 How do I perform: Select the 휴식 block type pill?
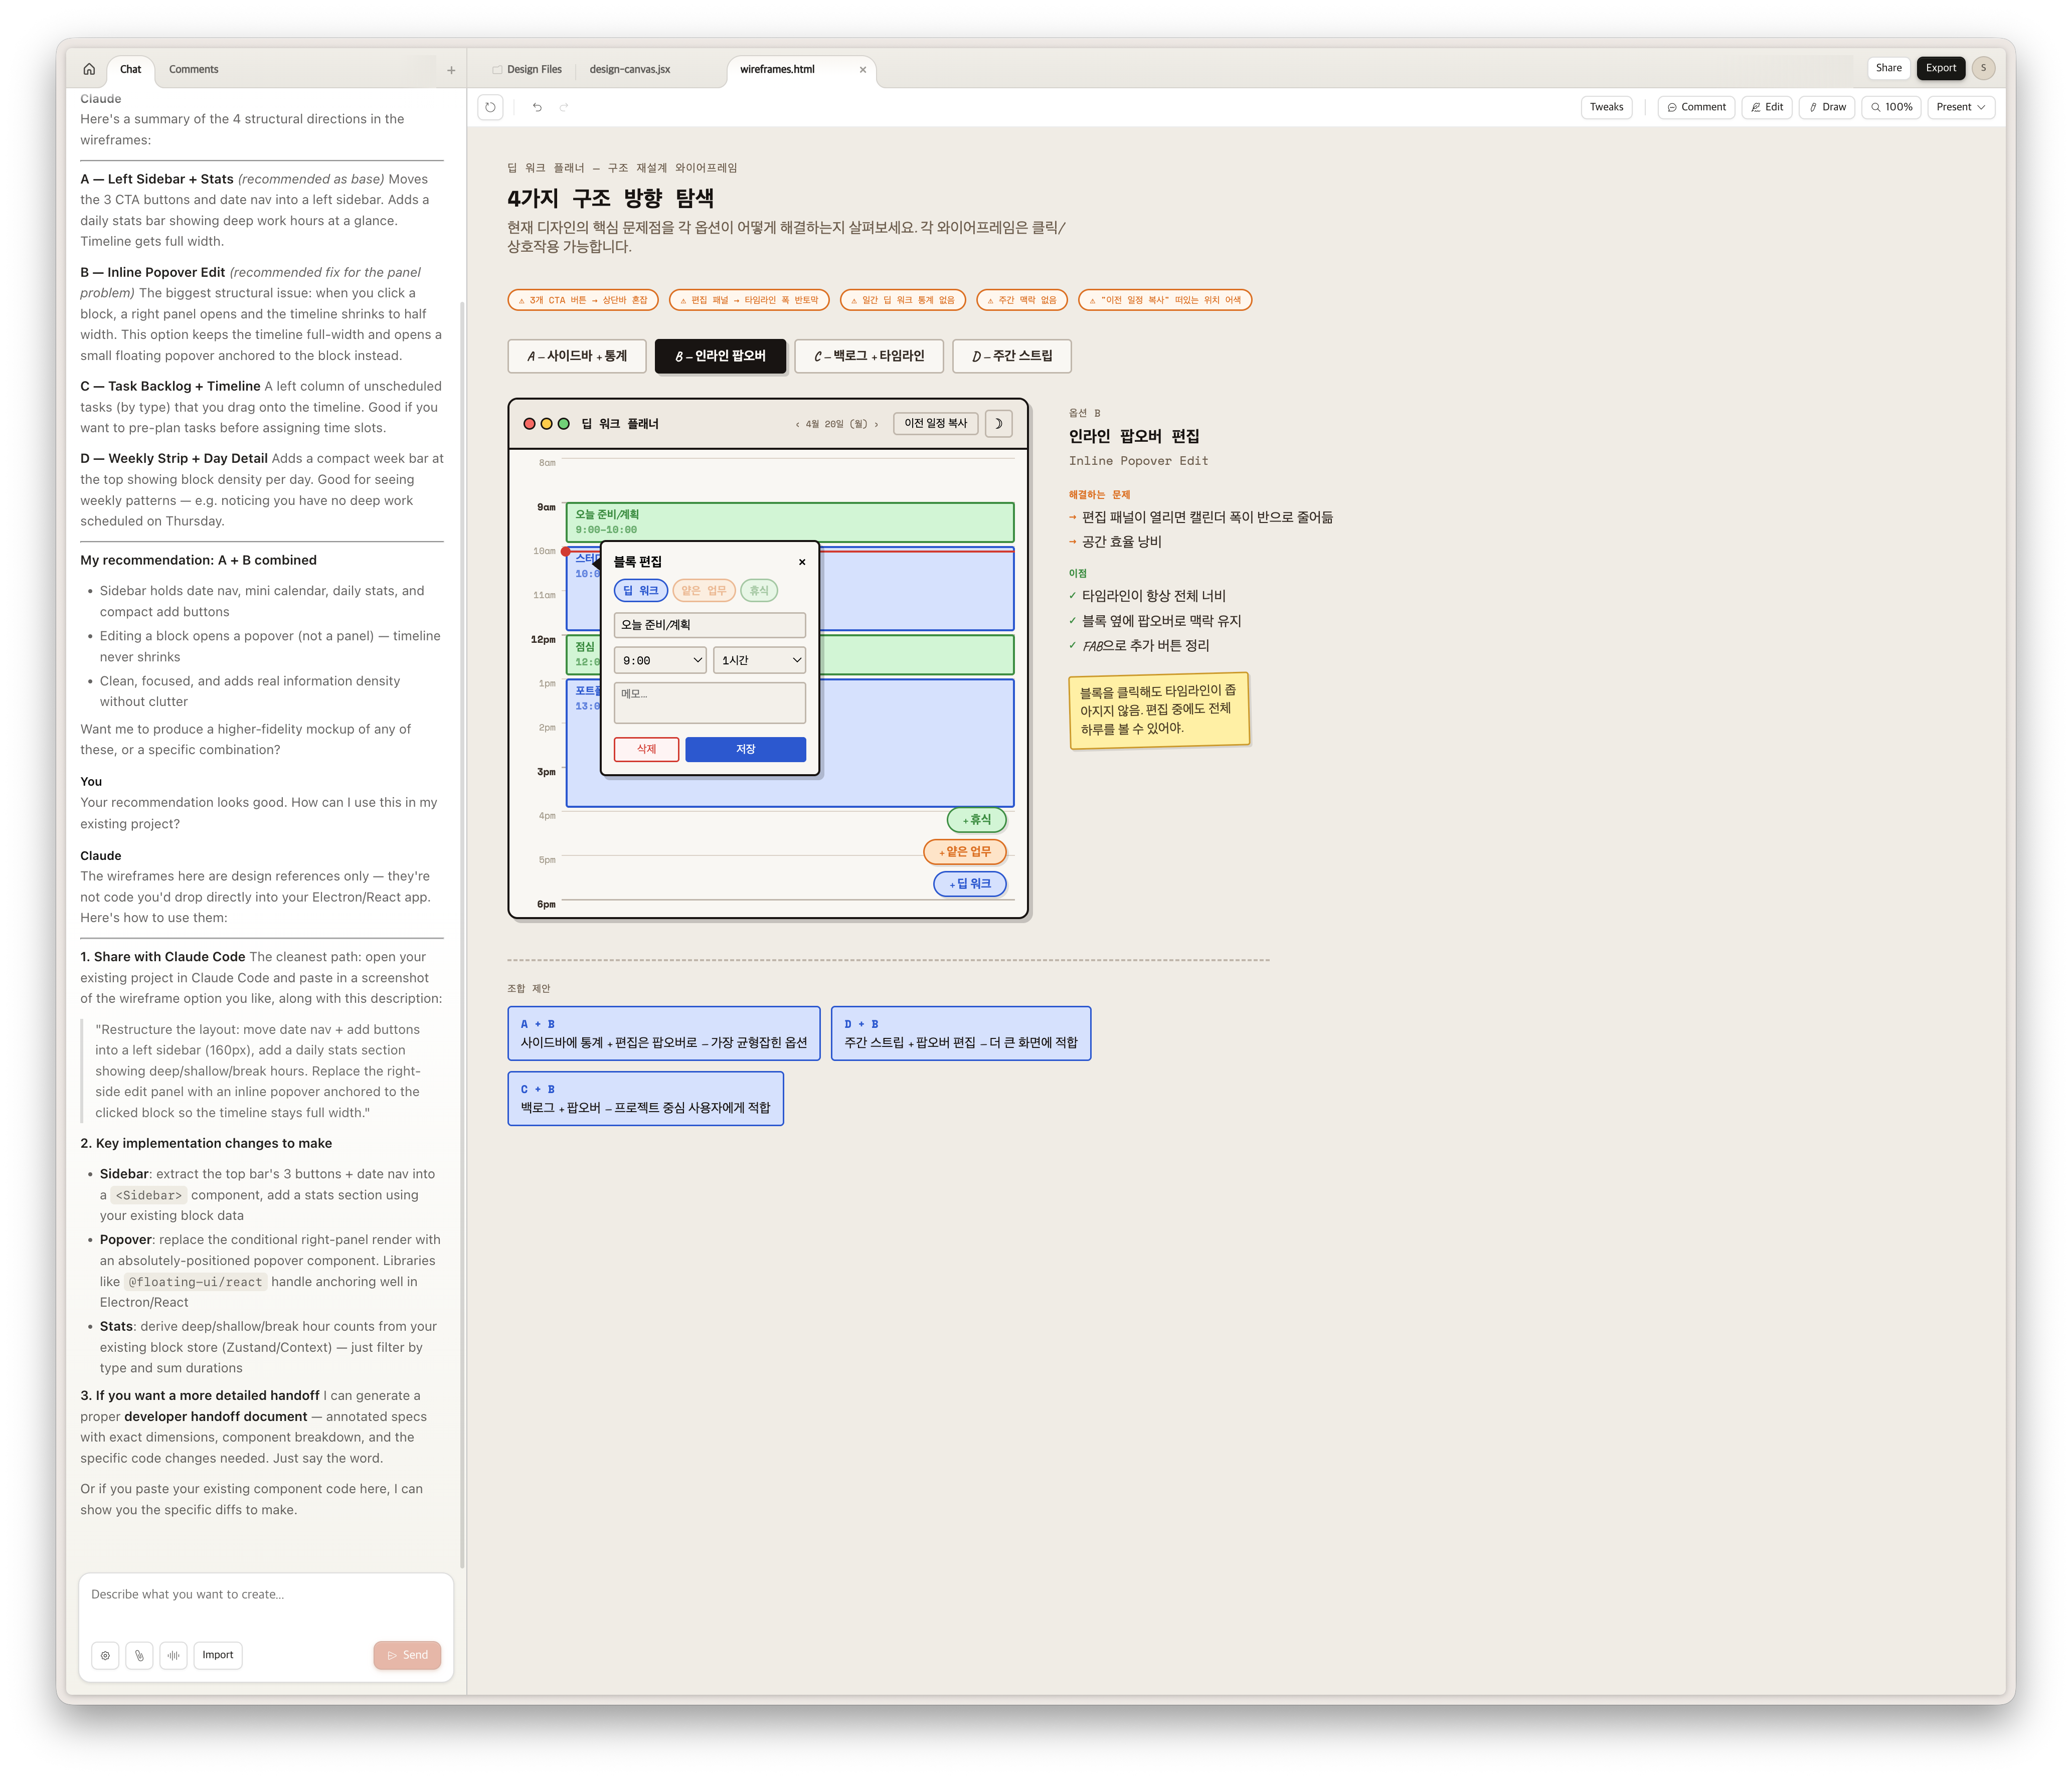point(759,590)
